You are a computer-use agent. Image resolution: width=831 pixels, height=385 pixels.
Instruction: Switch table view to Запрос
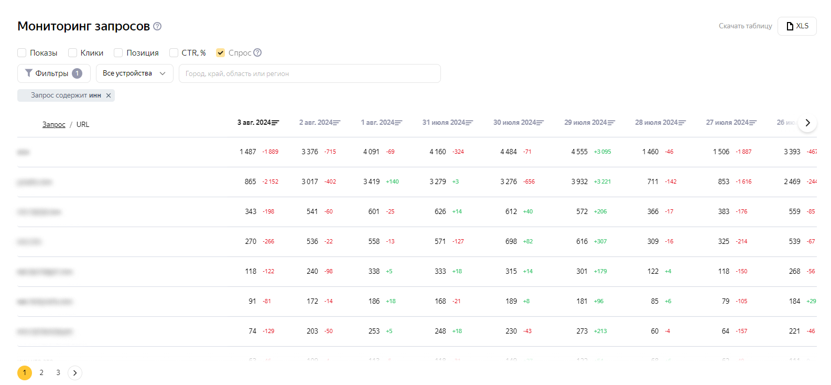tap(54, 124)
